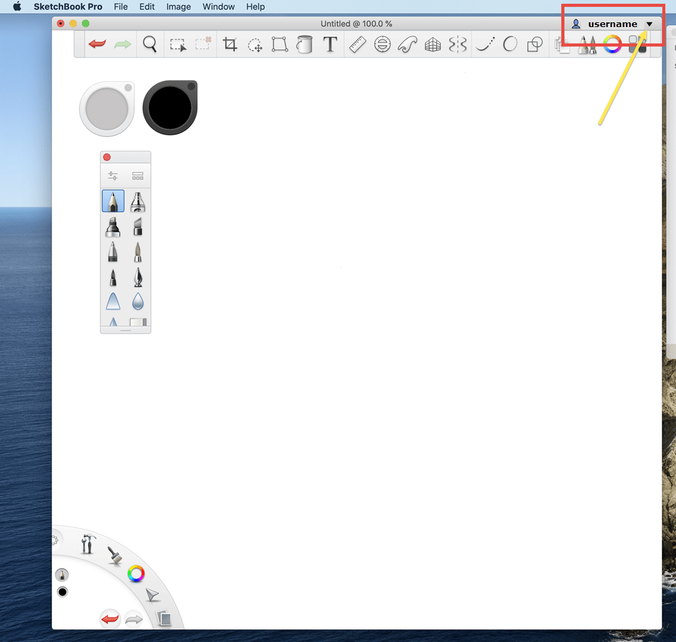Select the Text tool
676x642 pixels.
pyautogui.click(x=330, y=44)
